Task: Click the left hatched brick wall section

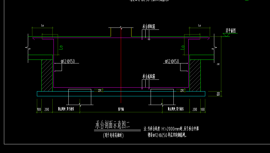Action: pos(47,76)
